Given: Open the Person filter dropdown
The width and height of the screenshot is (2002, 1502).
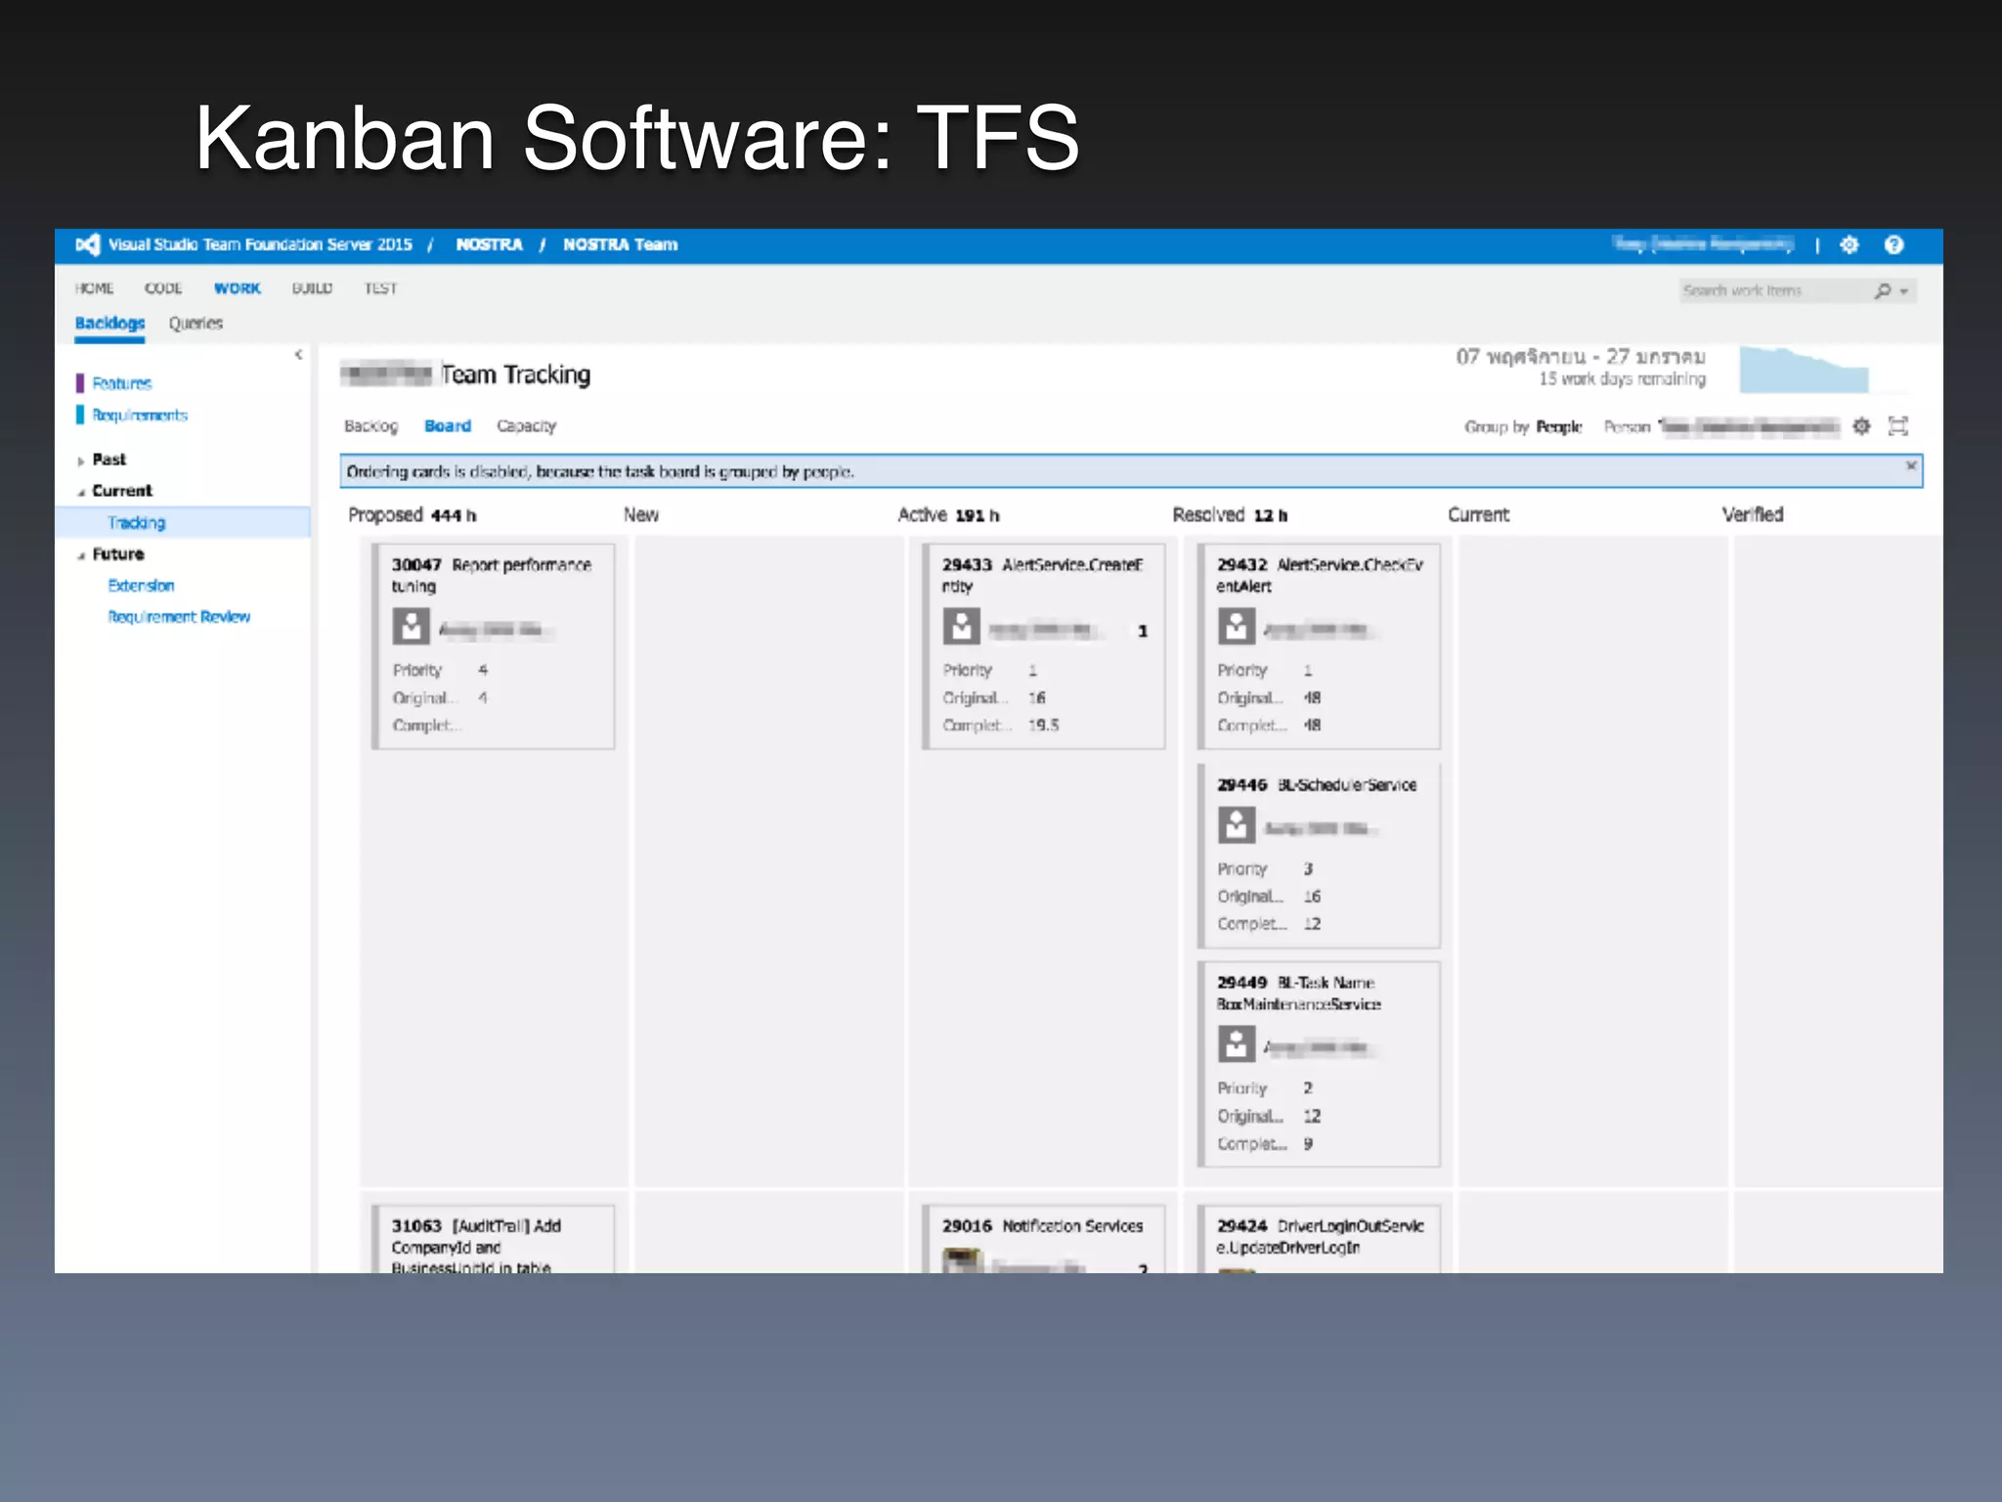Looking at the screenshot, I should point(1750,426).
